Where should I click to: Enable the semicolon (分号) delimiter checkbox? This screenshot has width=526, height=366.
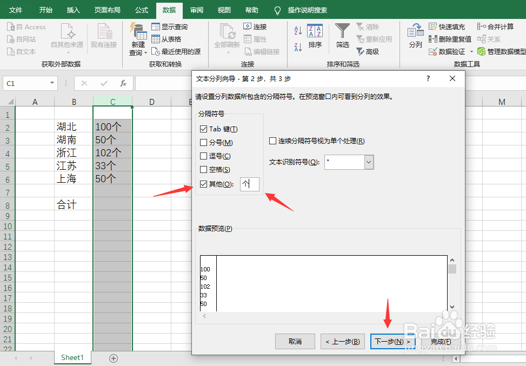tap(203, 143)
